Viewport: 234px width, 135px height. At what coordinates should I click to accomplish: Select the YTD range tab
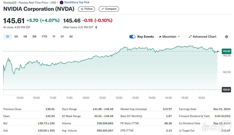tap(44, 37)
